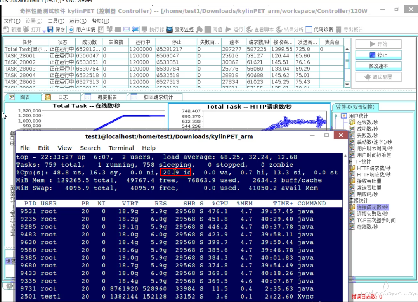Click the 导出报告 export report icon
This screenshot has width=418, height=302.
click(x=338, y=29)
